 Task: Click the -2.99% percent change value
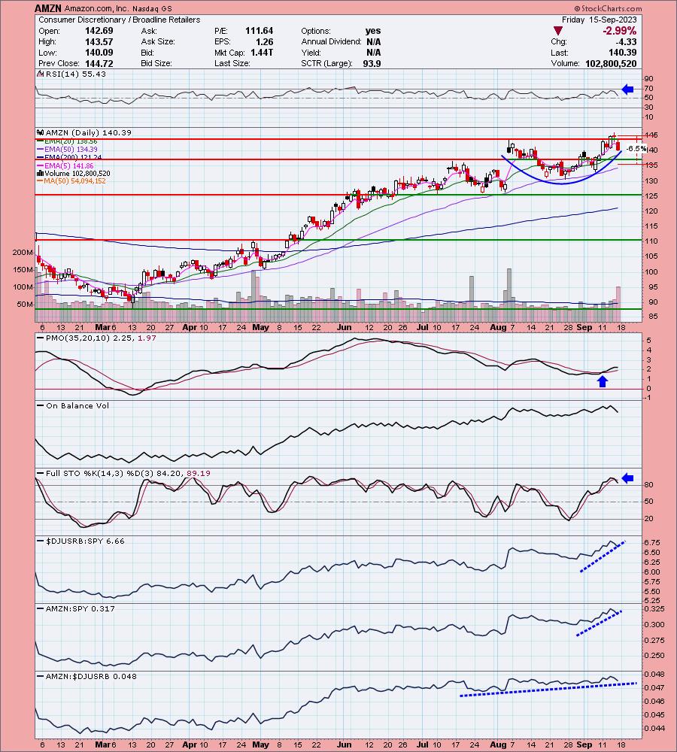pyautogui.click(x=619, y=31)
